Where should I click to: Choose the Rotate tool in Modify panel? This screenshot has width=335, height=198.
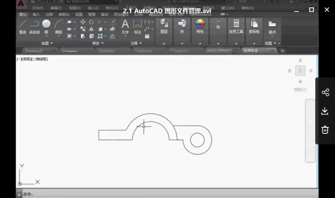coord(91,22)
